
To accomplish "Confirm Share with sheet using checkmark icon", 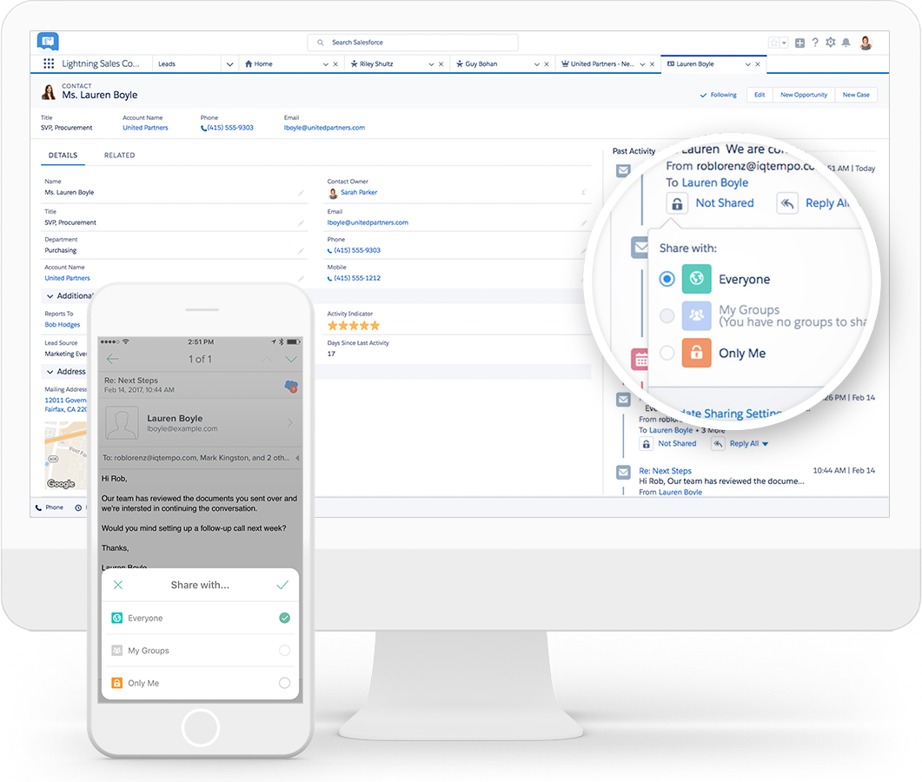I will pyautogui.click(x=282, y=585).
